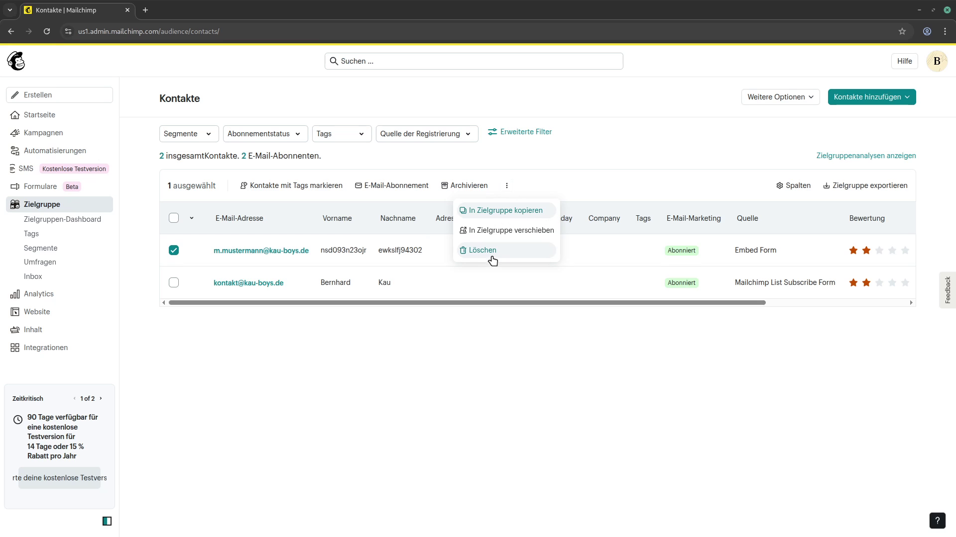
Task: Open the question mark help button
Action: [x=937, y=521]
